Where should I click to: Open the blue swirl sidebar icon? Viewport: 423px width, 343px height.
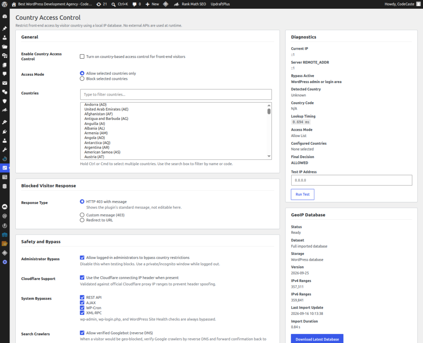click(5, 159)
